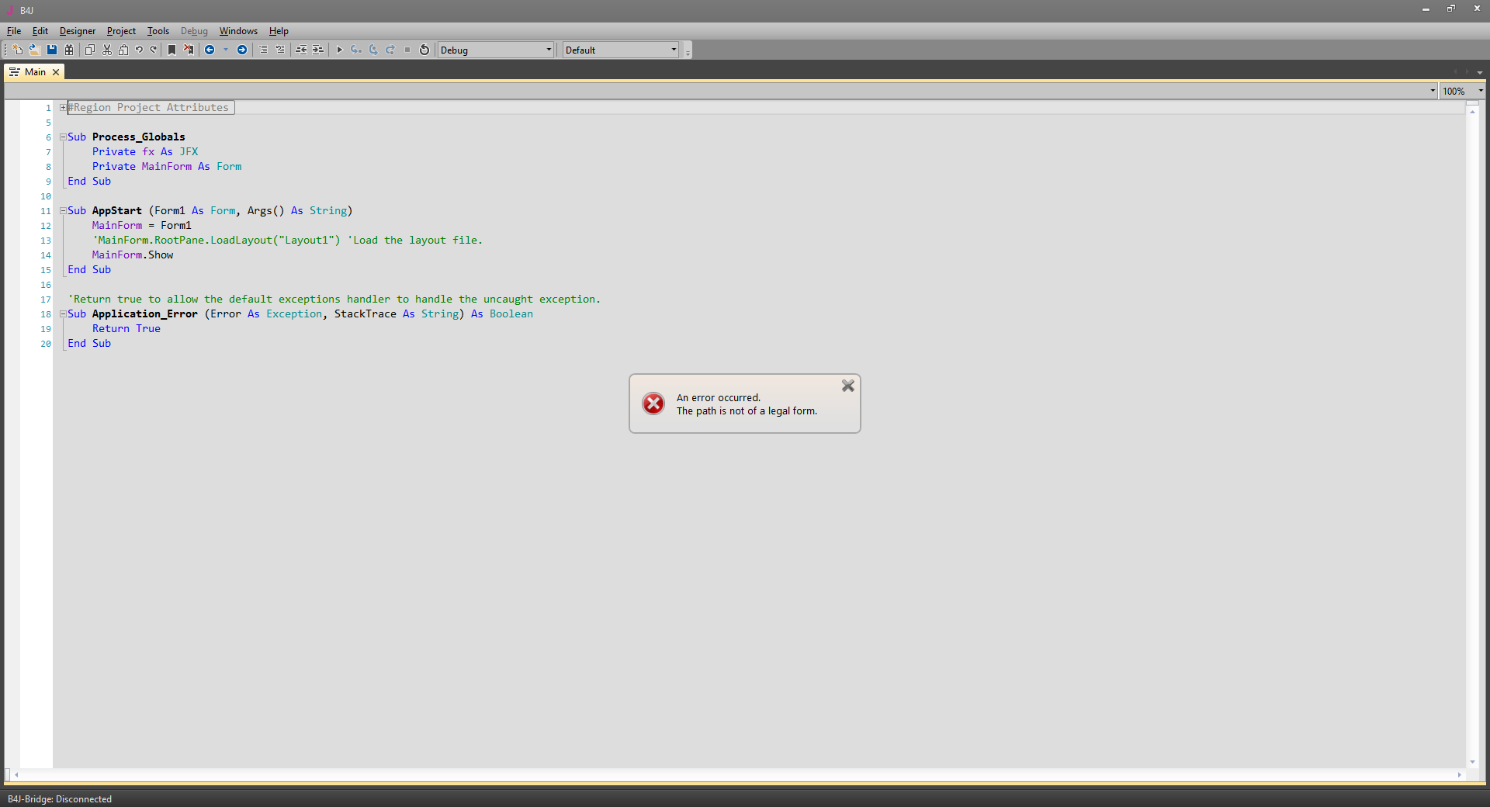1490x807 pixels.
Task: Collapse the AppStart sub
Action: click(x=63, y=211)
